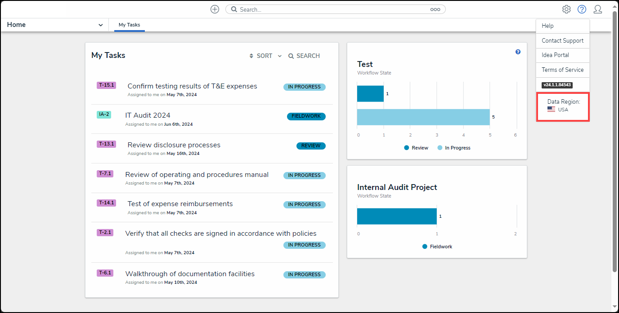Click the three-circles icon in search bar

435,9
